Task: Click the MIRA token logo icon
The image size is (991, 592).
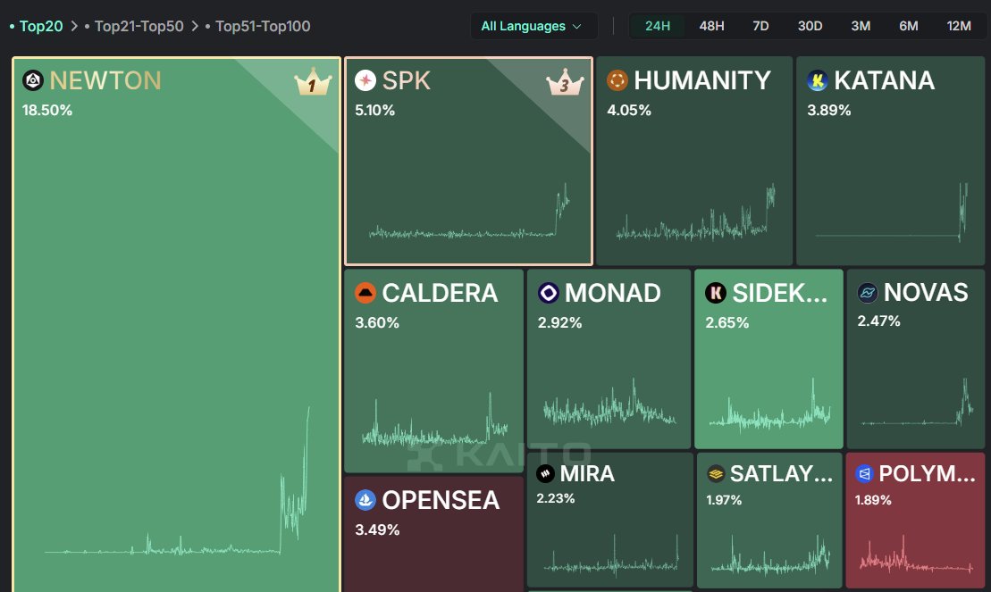Action: click(545, 473)
